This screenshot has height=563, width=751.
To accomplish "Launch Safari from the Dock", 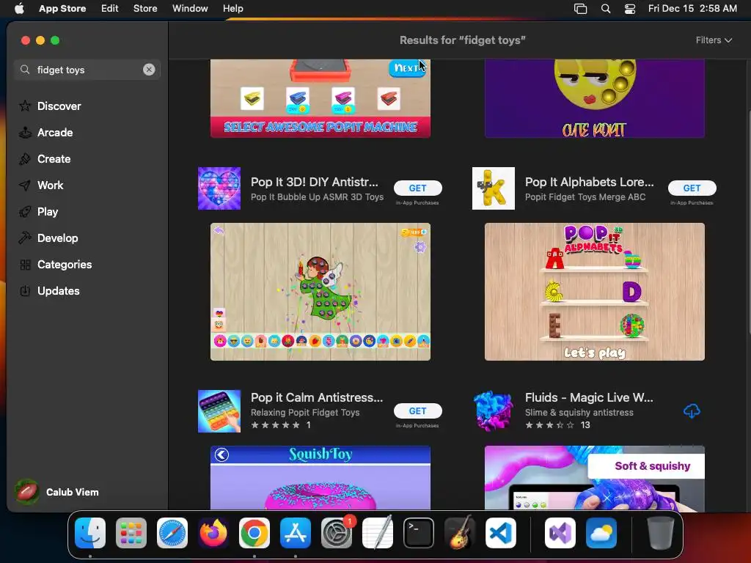I will (172, 532).
